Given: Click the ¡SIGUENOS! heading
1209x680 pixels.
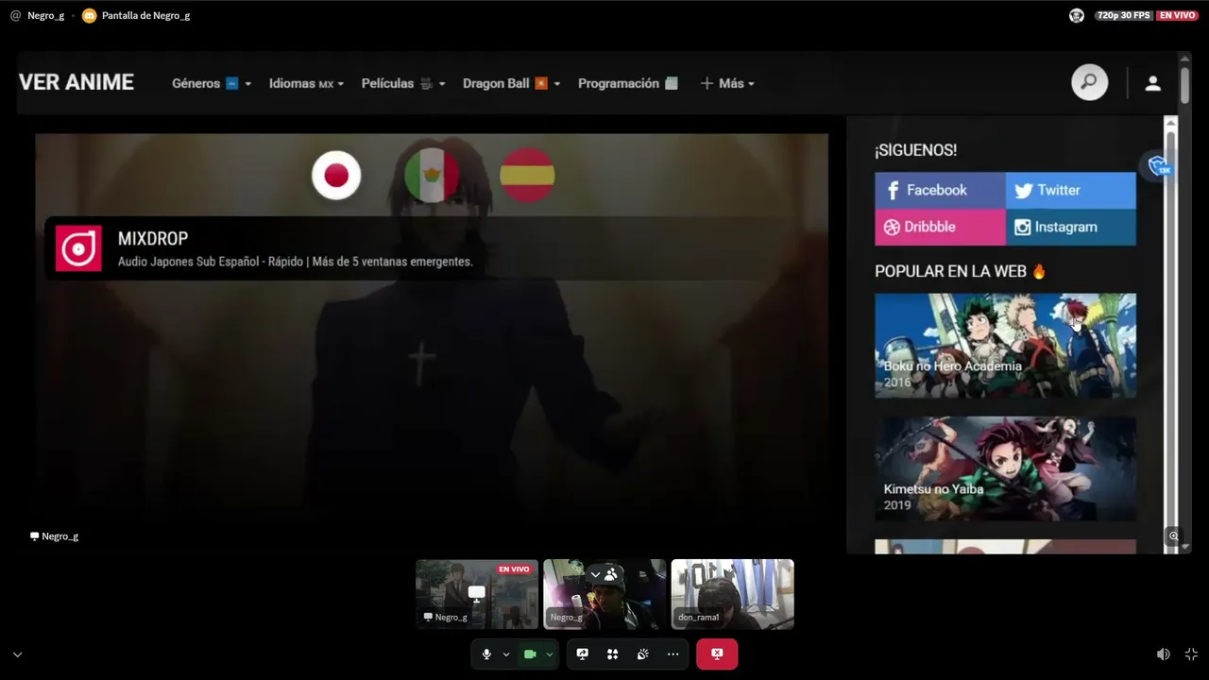Looking at the screenshot, I should tap(915, 150).
